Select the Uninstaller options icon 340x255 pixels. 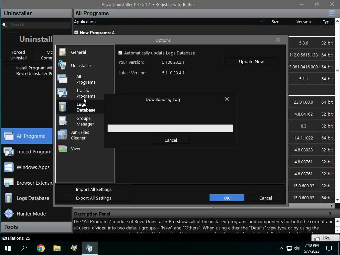[x=62, y=65]
